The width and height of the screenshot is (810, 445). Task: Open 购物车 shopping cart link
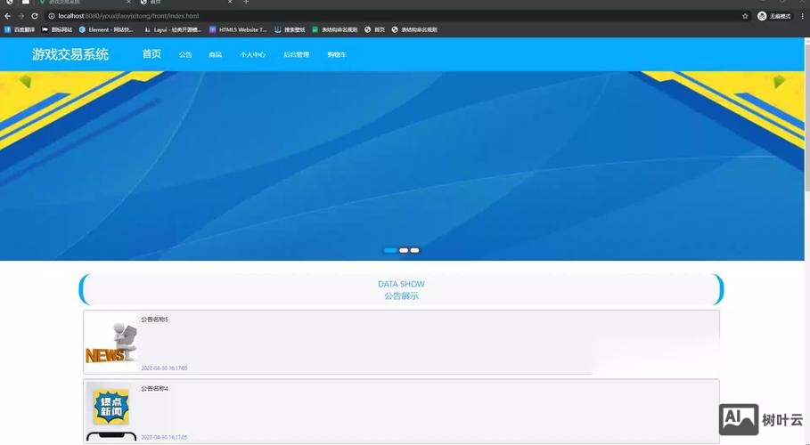click(x=336, y=55)
